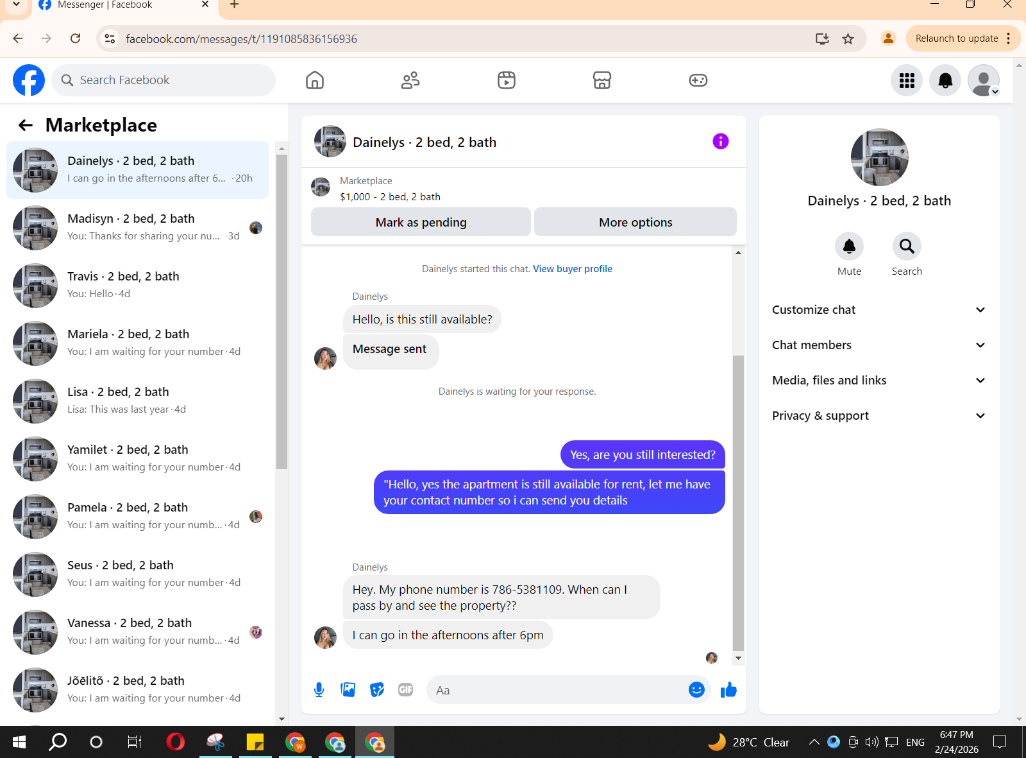1026x758 pixels.
Task: Click the install app icon in address bar
Action: [x=822, y=39]
